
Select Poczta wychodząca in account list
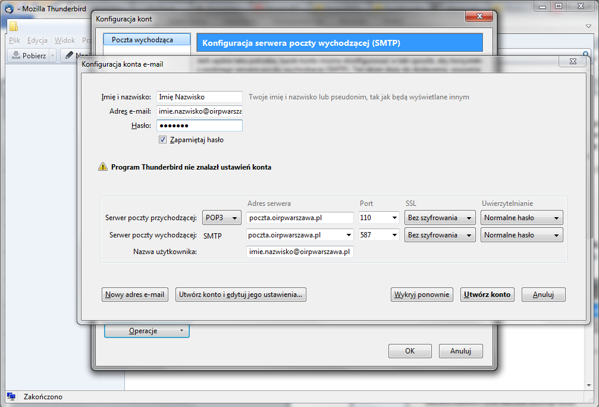point(147,40)
